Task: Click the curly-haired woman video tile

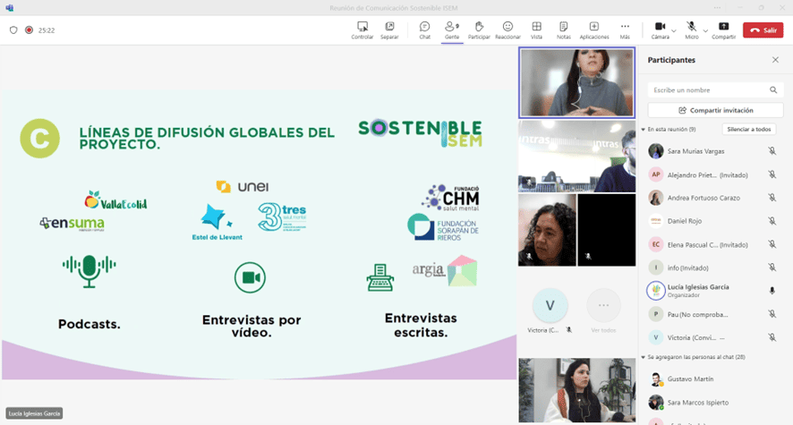Action: pos(547,230)
